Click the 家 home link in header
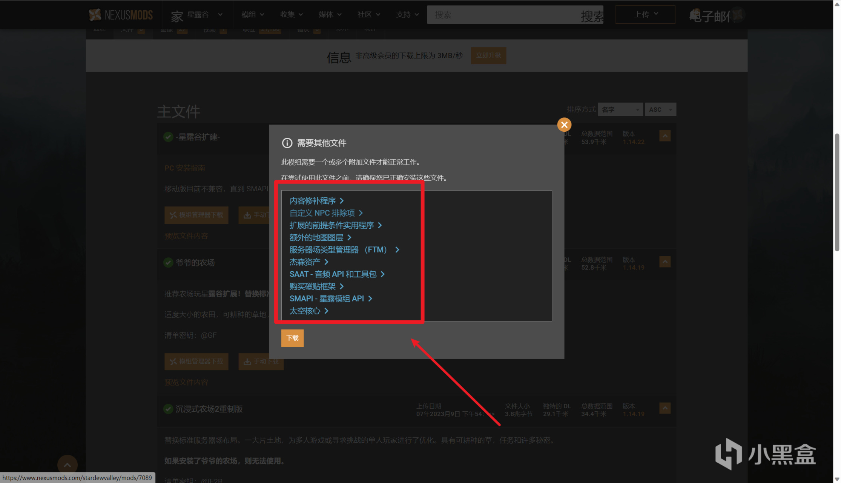The image size is (841, 483). 177,16
